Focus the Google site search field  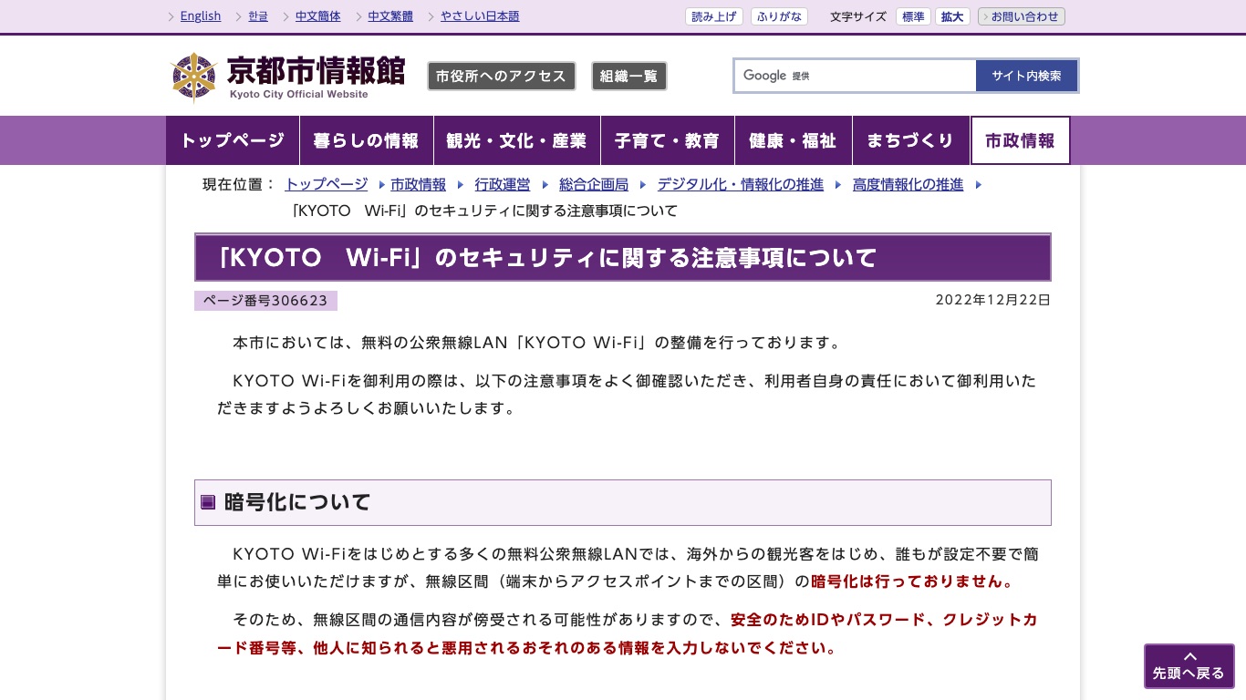pos(855,76)
